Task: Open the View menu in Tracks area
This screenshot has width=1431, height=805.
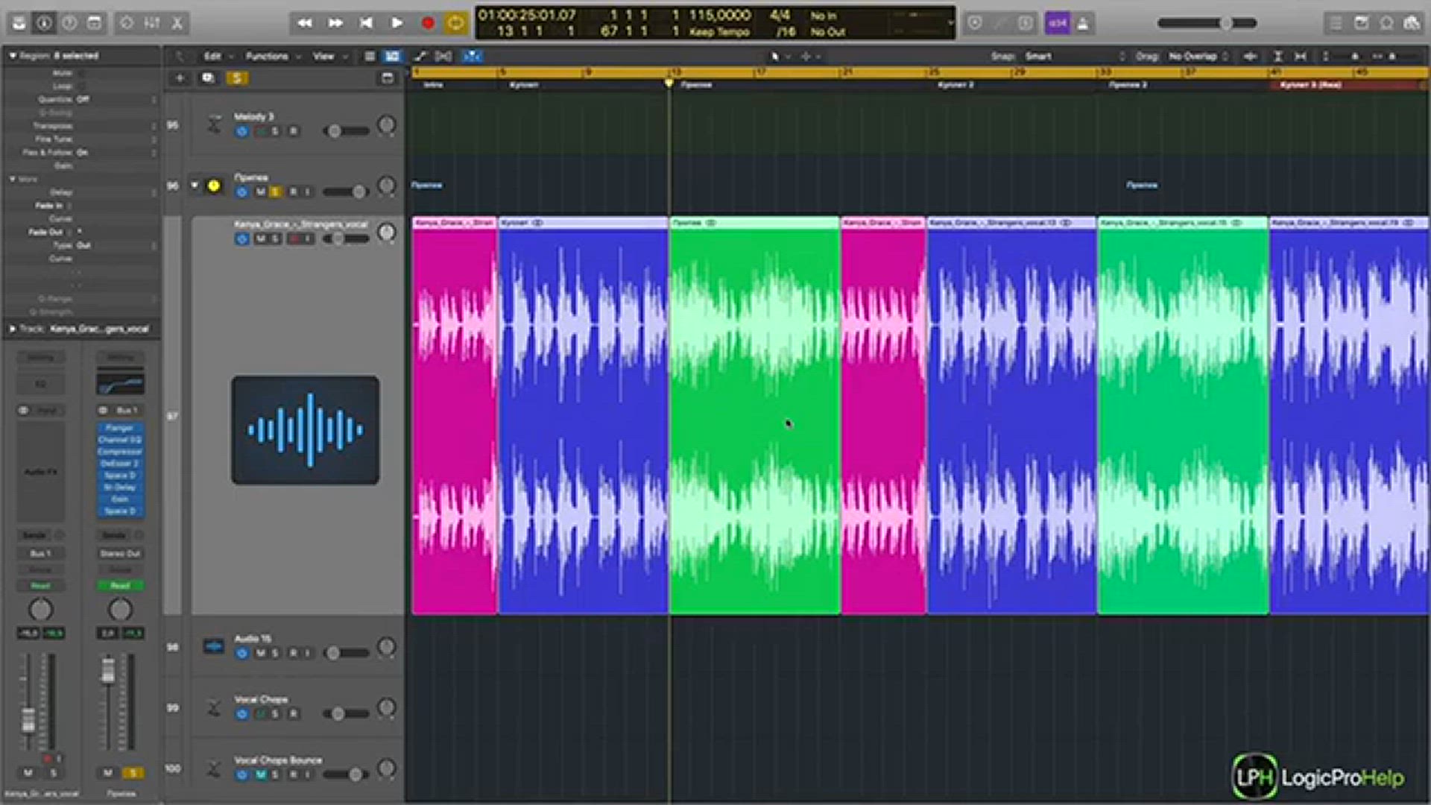Action: point(329,56)
